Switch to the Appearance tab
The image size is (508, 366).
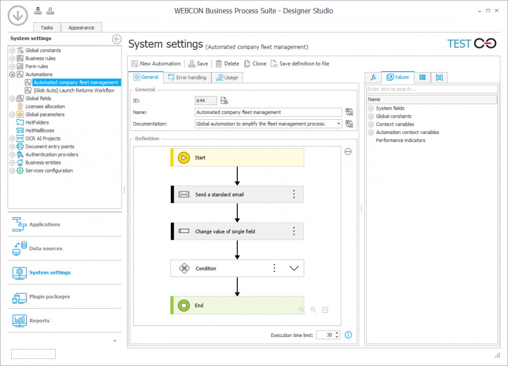(81, 27)
